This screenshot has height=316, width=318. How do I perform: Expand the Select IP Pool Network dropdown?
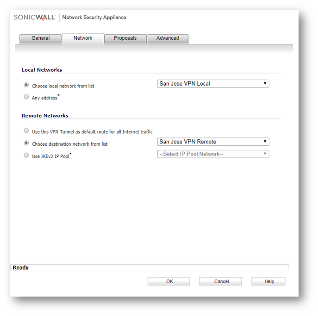213,154
